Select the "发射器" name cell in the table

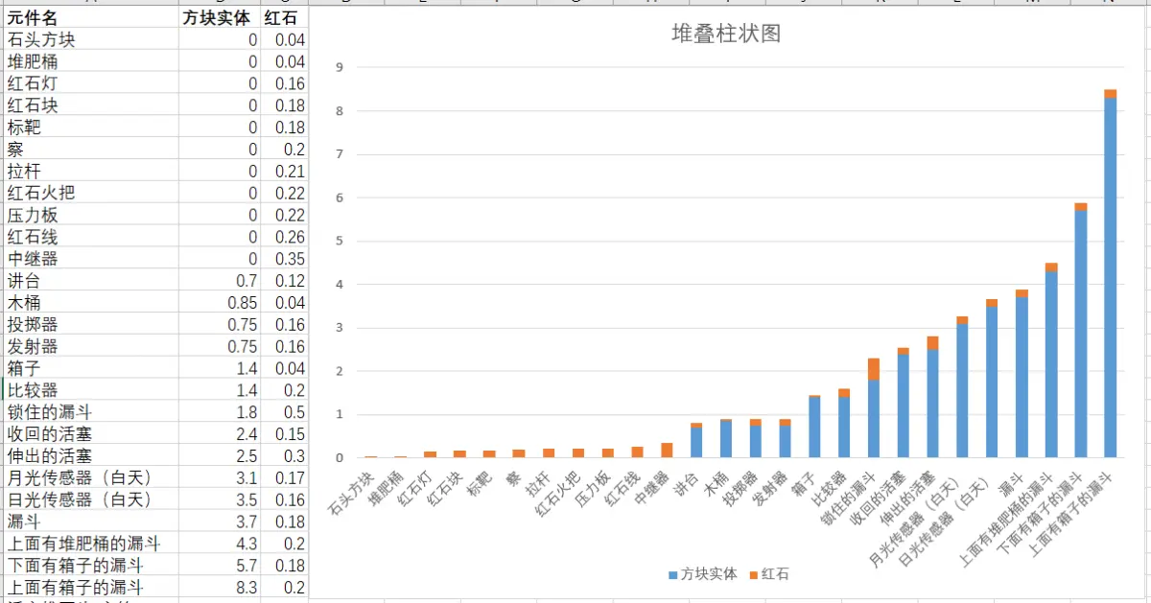pos(91,346)
